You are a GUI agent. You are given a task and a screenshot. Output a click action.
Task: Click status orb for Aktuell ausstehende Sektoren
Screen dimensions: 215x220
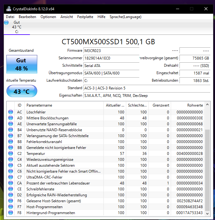click(11, 165)
